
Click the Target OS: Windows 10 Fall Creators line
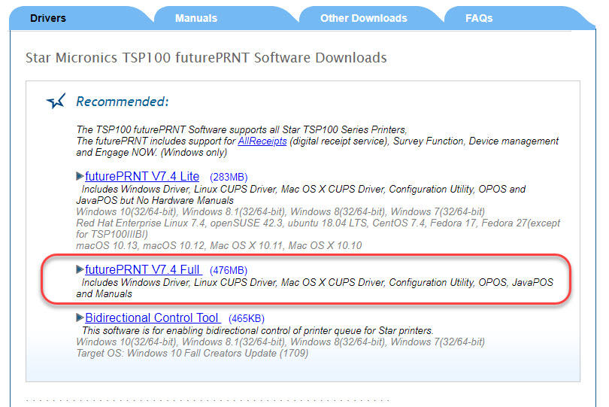pos(192,354)
